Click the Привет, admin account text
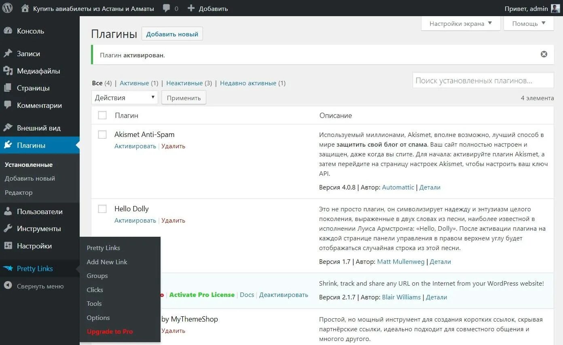563x345 pixels. point(526,8)
